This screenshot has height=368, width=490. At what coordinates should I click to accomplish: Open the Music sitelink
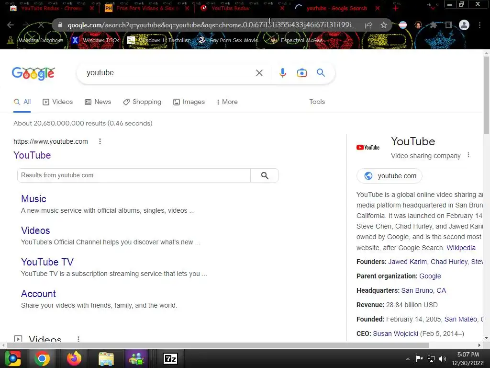point(33,199)
